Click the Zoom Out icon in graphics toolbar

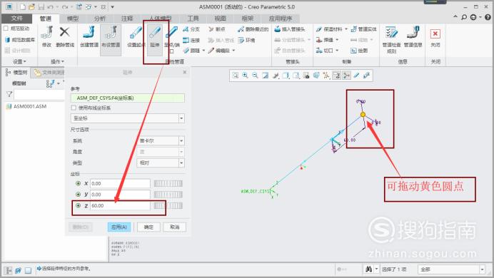[x=255, y=76]
